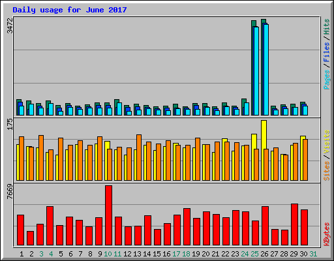Click the day 15 axis label
The image size is (334, 261).
point(157,254)
